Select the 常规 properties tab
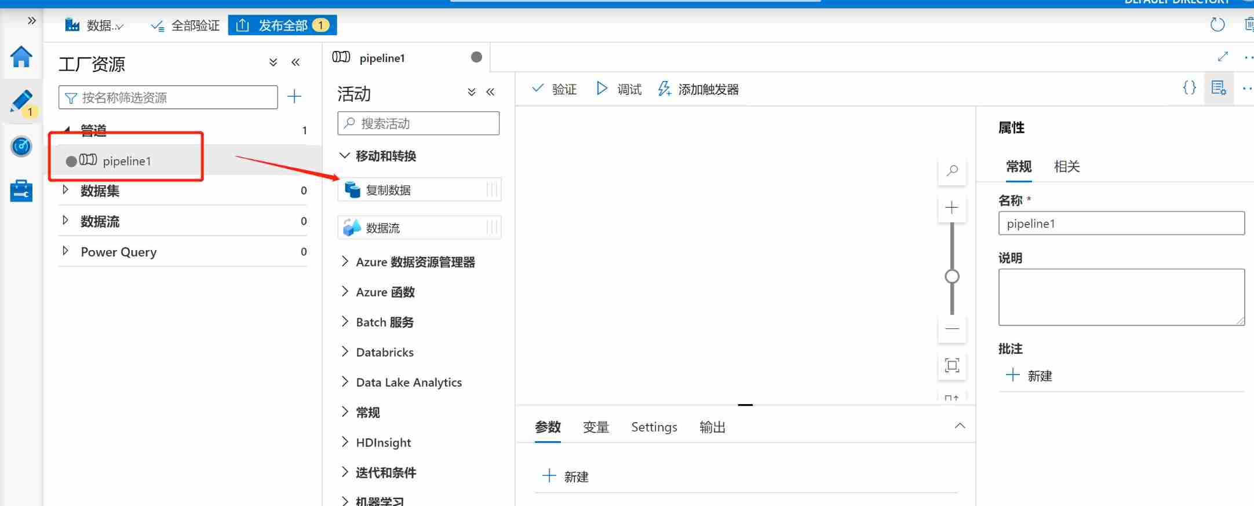 (1018, 167)
